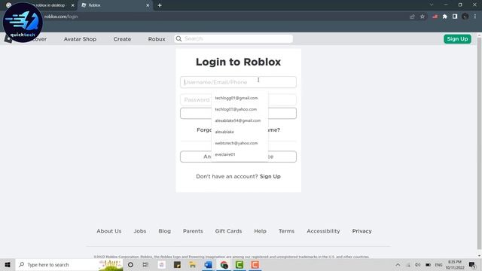Viewport: 482px width, 271px height.
Task: Go to Robux nav item
Action: [157, 39]
